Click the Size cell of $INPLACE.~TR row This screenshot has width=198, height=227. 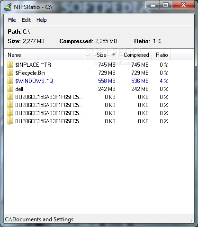pos(107,65)
